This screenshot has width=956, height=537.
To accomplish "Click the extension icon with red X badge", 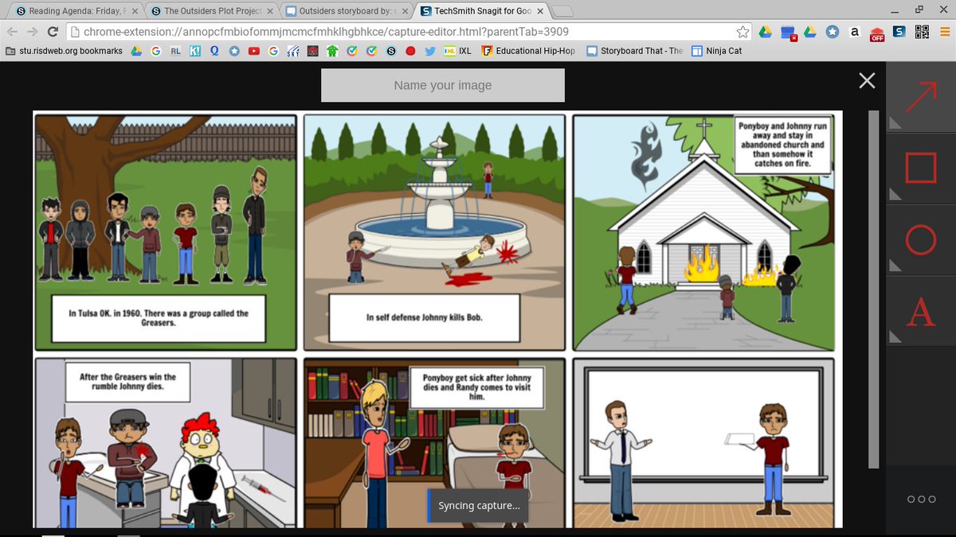I will point(789,33).
